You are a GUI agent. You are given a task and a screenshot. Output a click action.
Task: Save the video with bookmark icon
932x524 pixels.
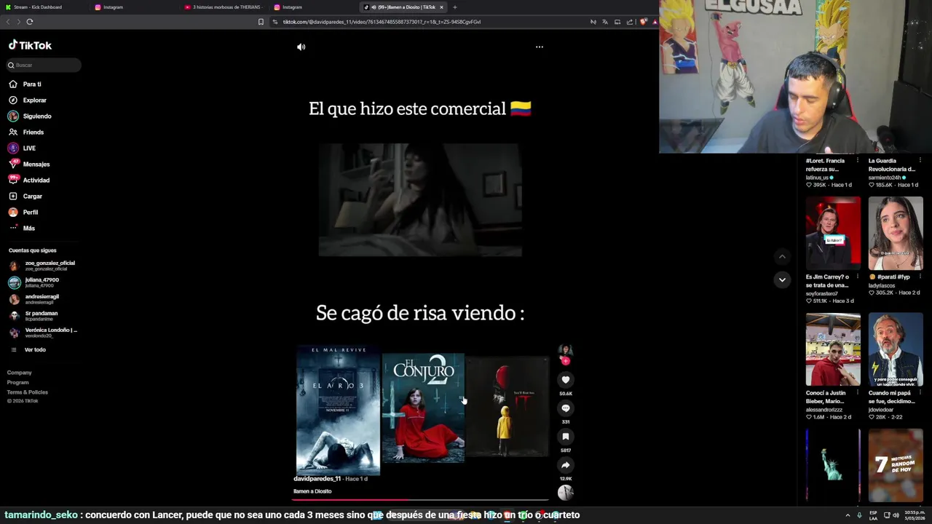coord(566,436)
